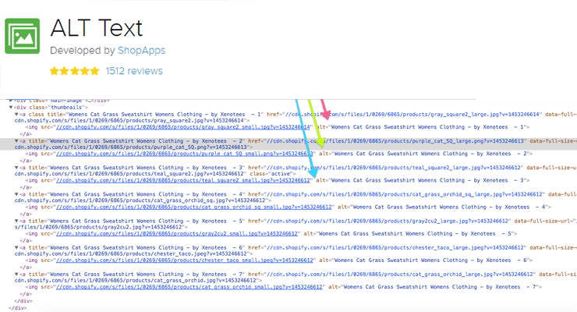
Task: Click the five-star rating icons
Action: pos(75,71)
